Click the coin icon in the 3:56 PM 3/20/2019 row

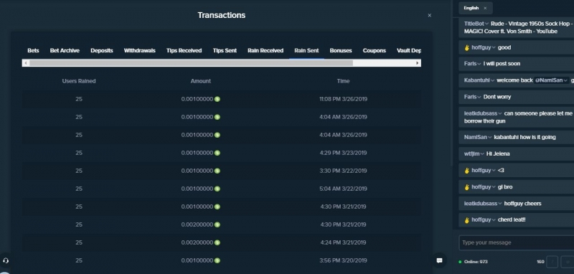[217, 260]
